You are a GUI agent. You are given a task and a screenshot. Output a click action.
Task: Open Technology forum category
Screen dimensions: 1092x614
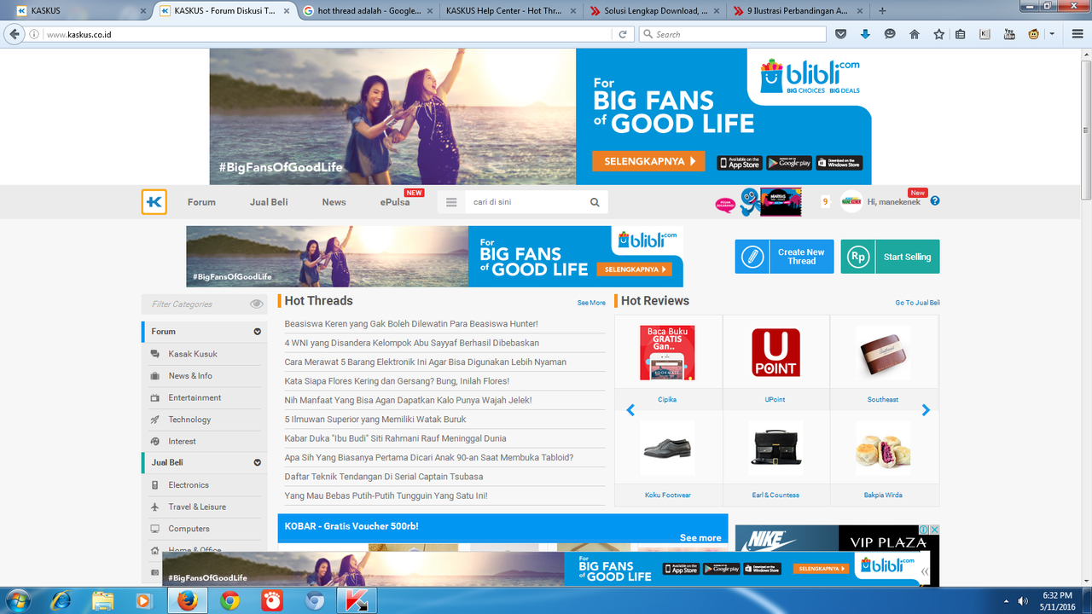point(189,420)
